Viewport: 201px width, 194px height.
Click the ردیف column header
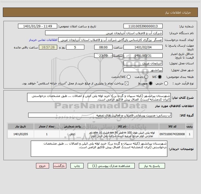(x=190, y=126)
